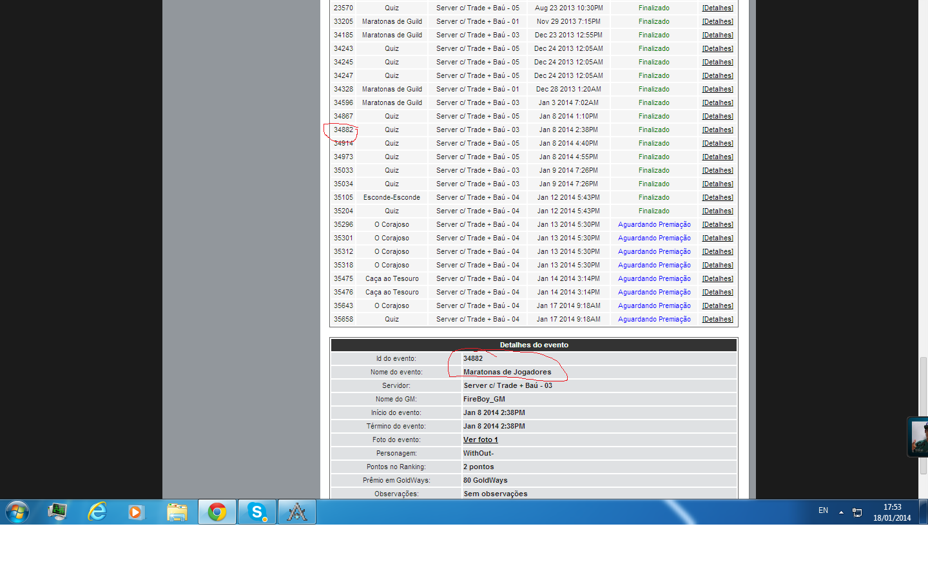Image resolution: width=928 pixels, height=580 pixels.
Task: Launch the media player taskbar icon
Action: coord(136,512)
